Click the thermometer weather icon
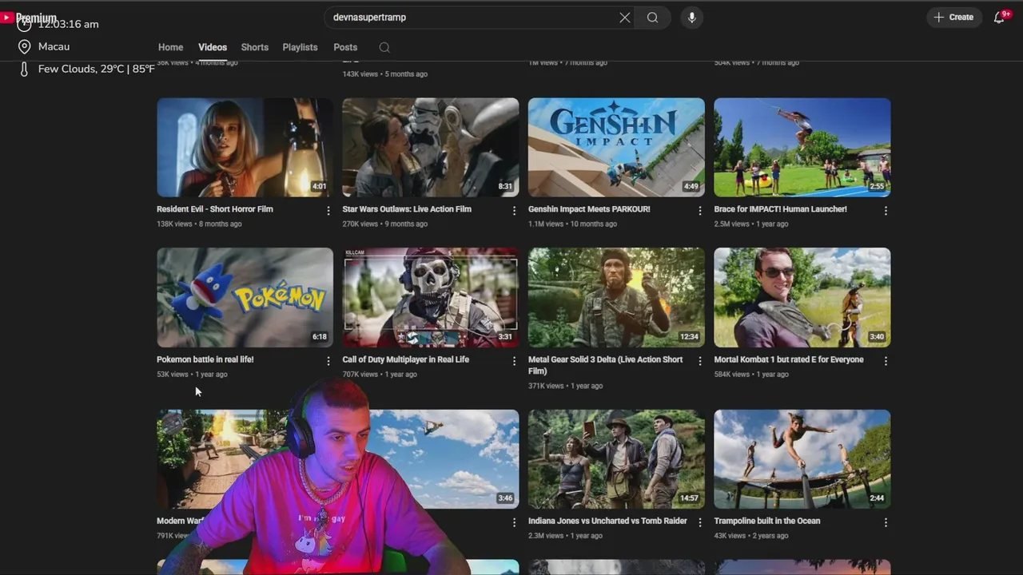Screen dimensions: 1023x575 click(24, 69)
